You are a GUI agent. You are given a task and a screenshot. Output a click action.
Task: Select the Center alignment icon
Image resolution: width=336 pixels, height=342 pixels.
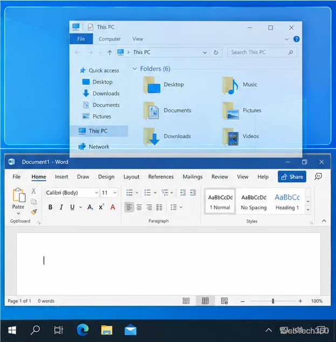point(139,207)
